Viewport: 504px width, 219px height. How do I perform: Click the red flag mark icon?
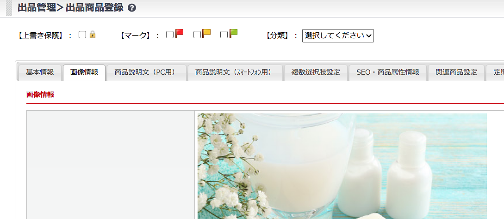(x=180, y=34)
